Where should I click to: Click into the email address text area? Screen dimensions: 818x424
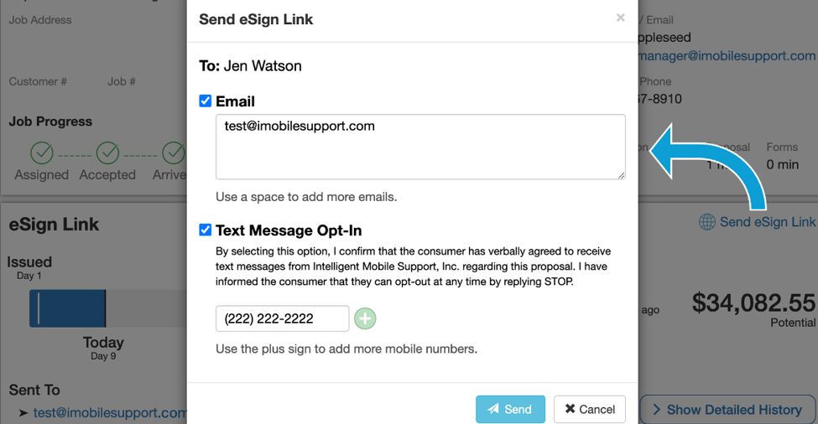[x=420, y=147]
